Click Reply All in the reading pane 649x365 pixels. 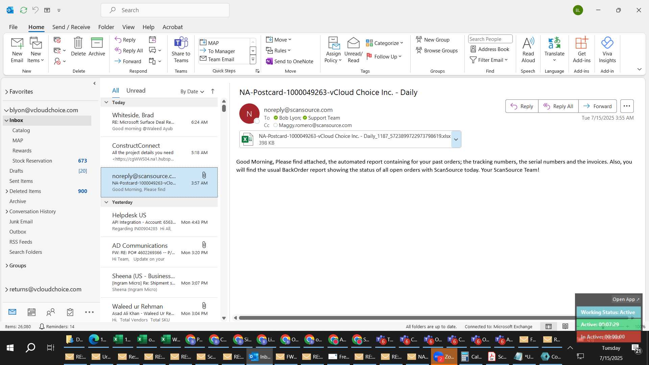tap(558, 106)
